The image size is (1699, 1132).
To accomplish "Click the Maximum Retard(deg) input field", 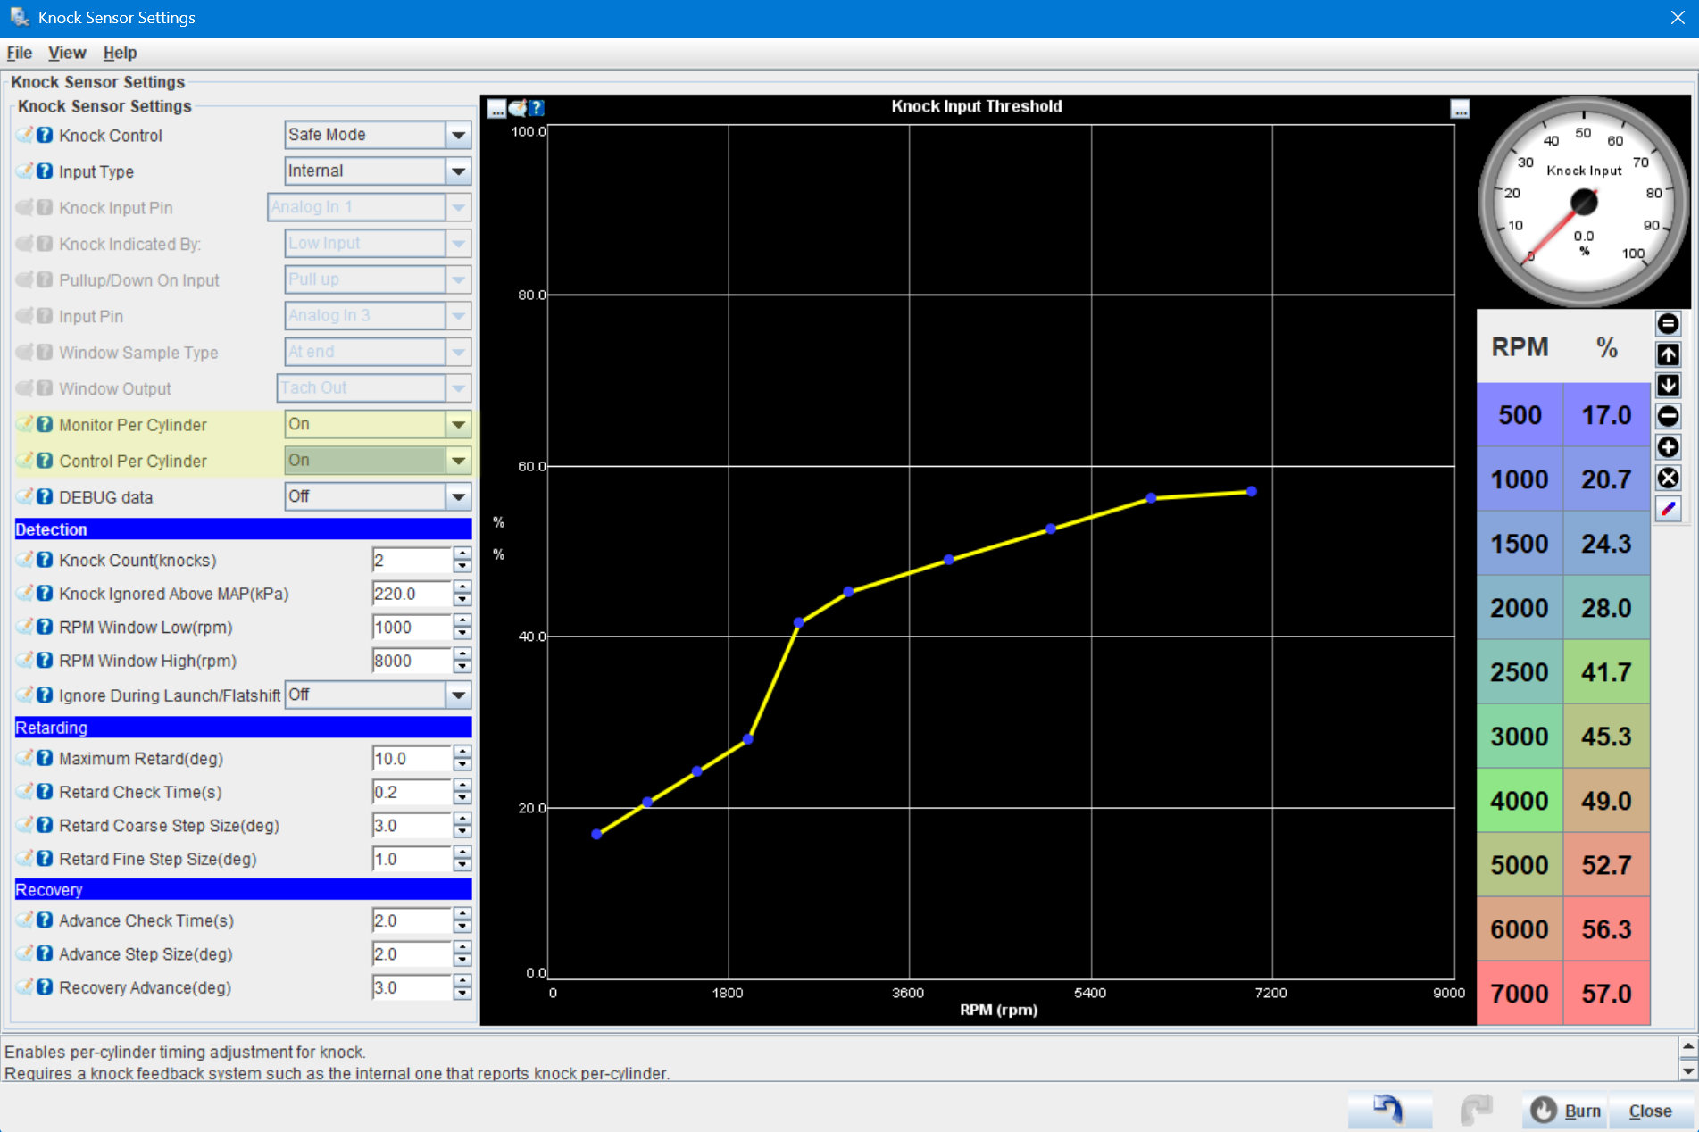I will pos(412,759).
